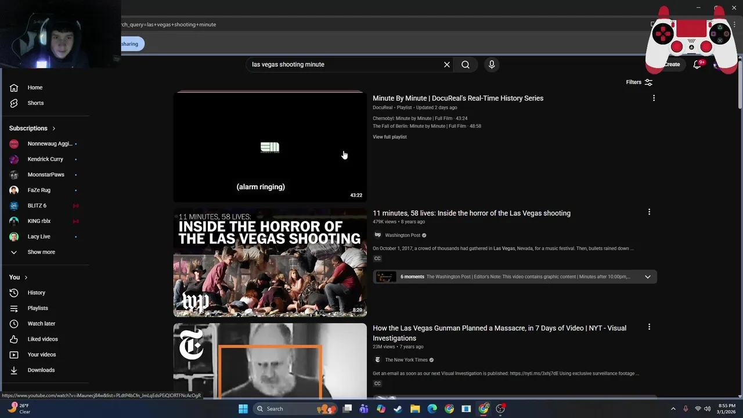743x418 pixels.
Task: Show hidden system tray icons
Action: pos(673,409)
